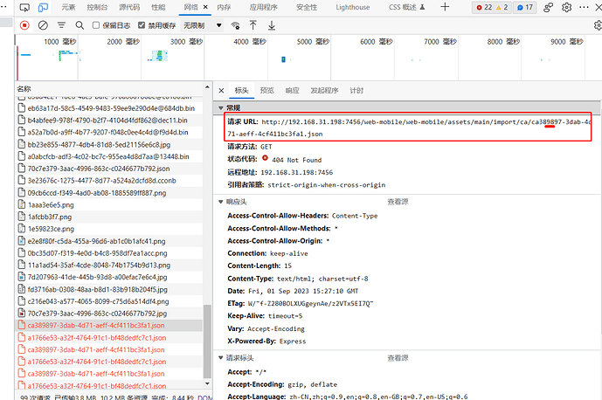The image size is (602, 400).
Task: Select request bb23e855...5ed21156e6c8.jpg
Action: click(109, 145)
